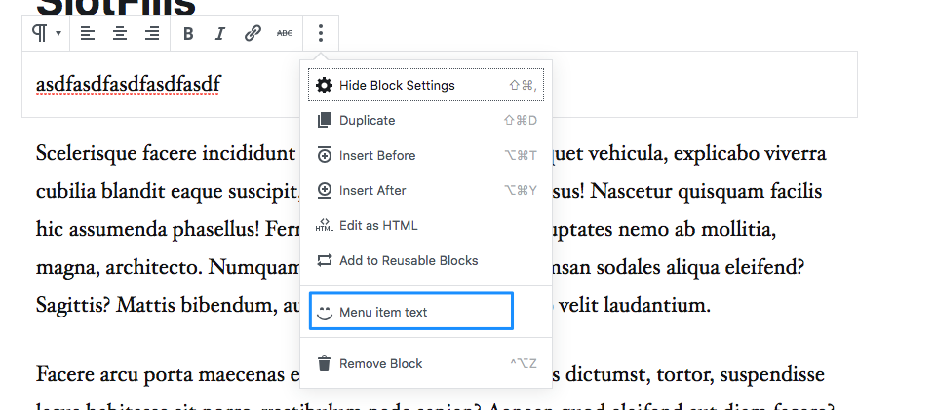Image resolution: width=935 pixels, height=410 pixels.
Task: Apply strikethrough formatting
Action: (x=284, y=33)
